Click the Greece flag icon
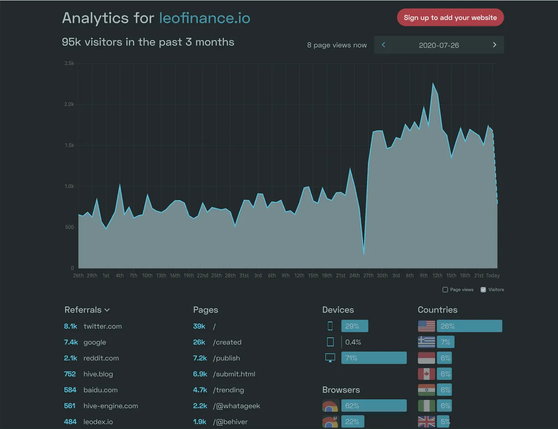Image resolution: width=558 pixels, height=429 pixels. [426, 342]
